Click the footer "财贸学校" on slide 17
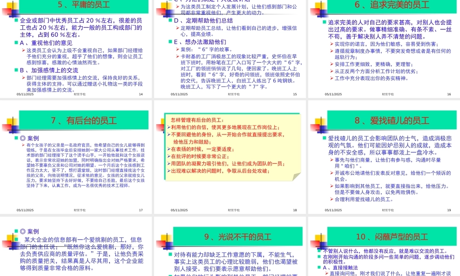 point(80,210)
